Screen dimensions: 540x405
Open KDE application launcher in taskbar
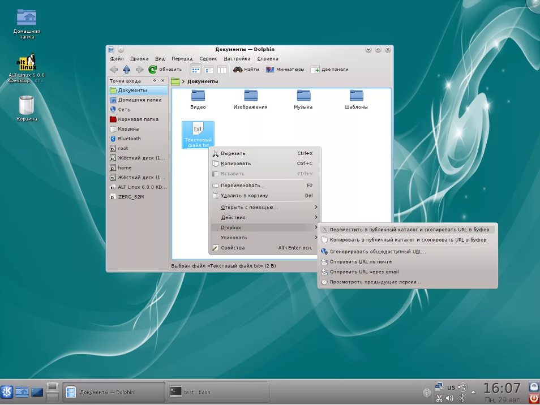point(7,391)
